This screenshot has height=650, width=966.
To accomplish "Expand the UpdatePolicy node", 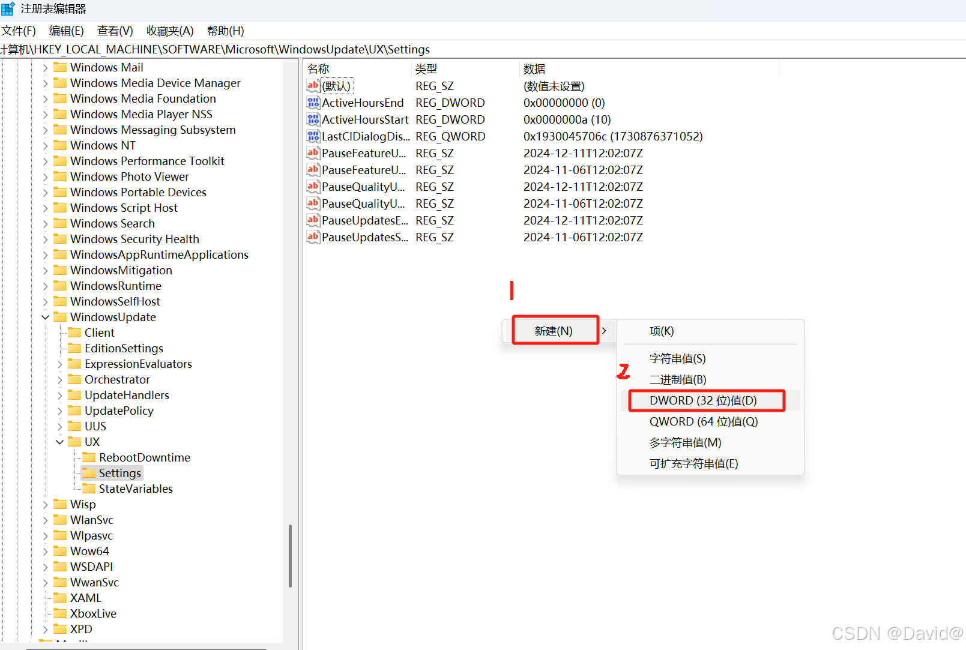I will pyautogui.click(x=59, y=411).
